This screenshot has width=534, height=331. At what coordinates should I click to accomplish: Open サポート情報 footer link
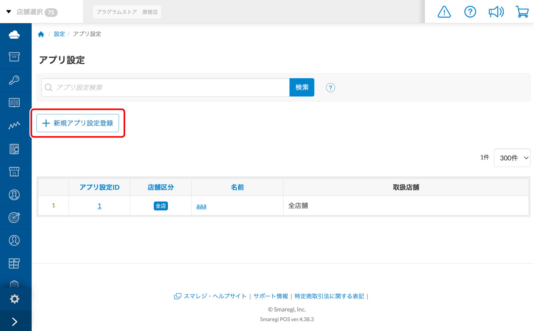(271, 296)
